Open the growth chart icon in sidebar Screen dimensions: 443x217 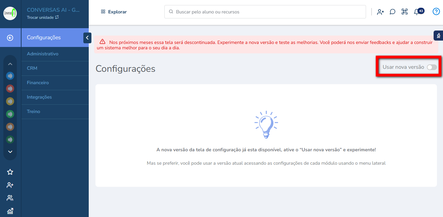[x=10, y=211]
